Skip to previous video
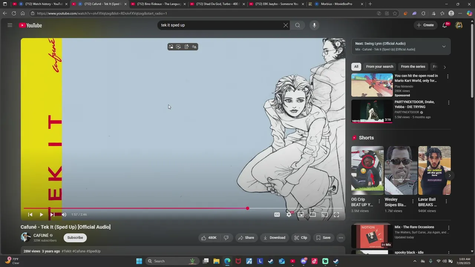The image size is (475, 267). pos(30,214)
